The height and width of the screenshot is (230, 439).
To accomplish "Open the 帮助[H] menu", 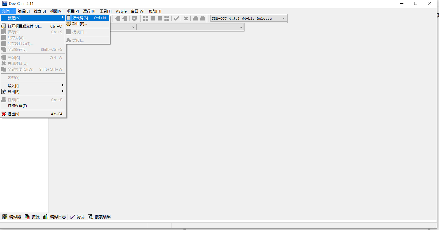I will click(x=155, y=11).
